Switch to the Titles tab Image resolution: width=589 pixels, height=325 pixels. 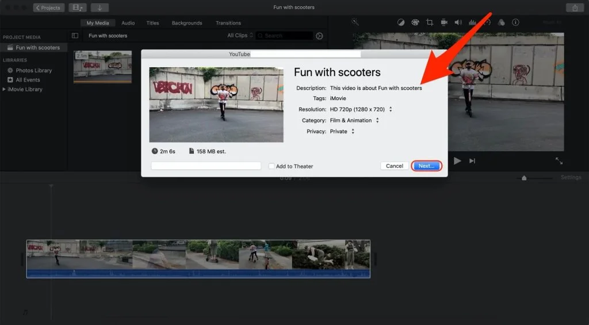click(x=152, y=23)
